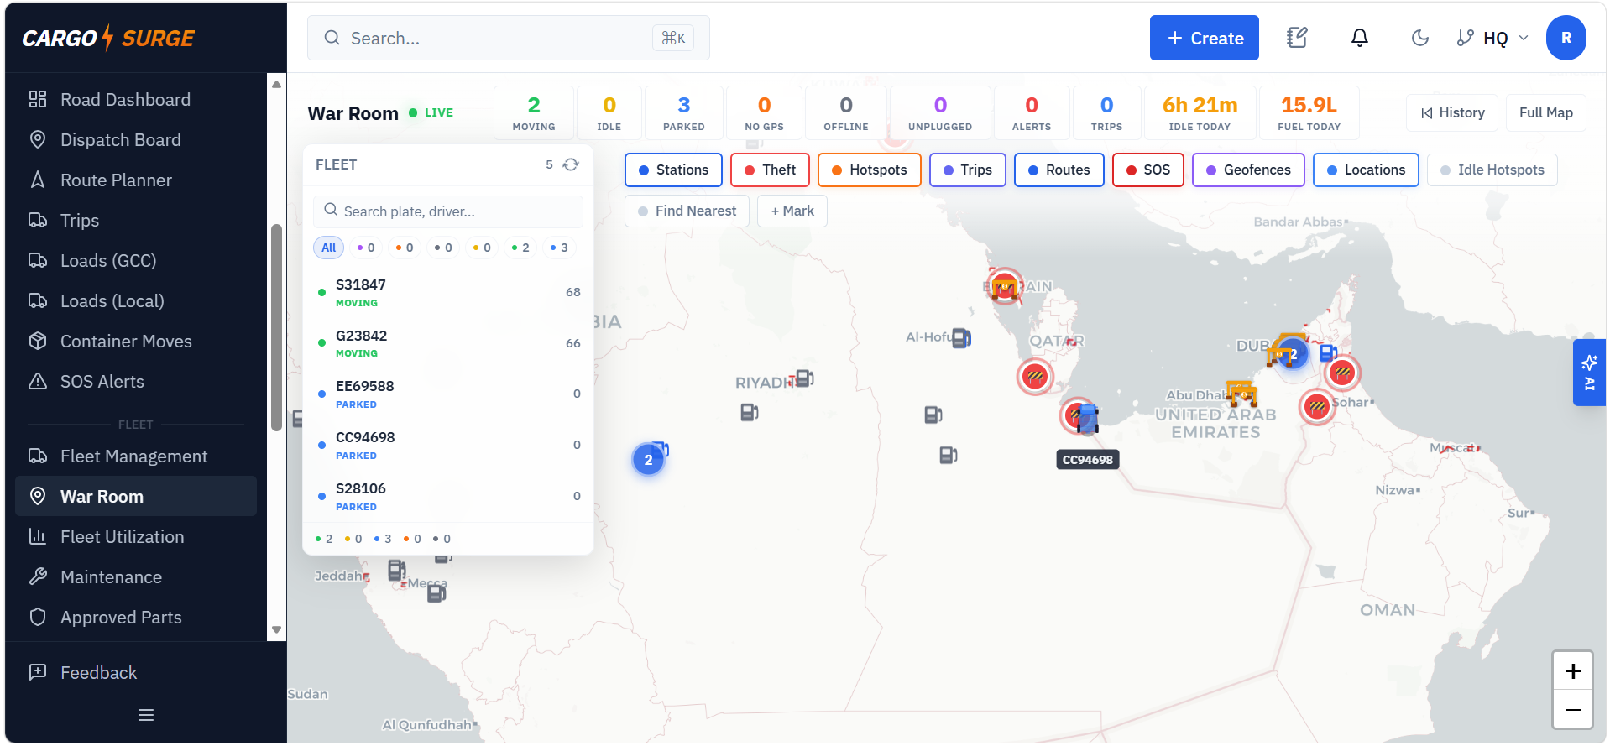Select vehicle S31847 in fleet list
1610x746 pixels.
coord(448,292)
